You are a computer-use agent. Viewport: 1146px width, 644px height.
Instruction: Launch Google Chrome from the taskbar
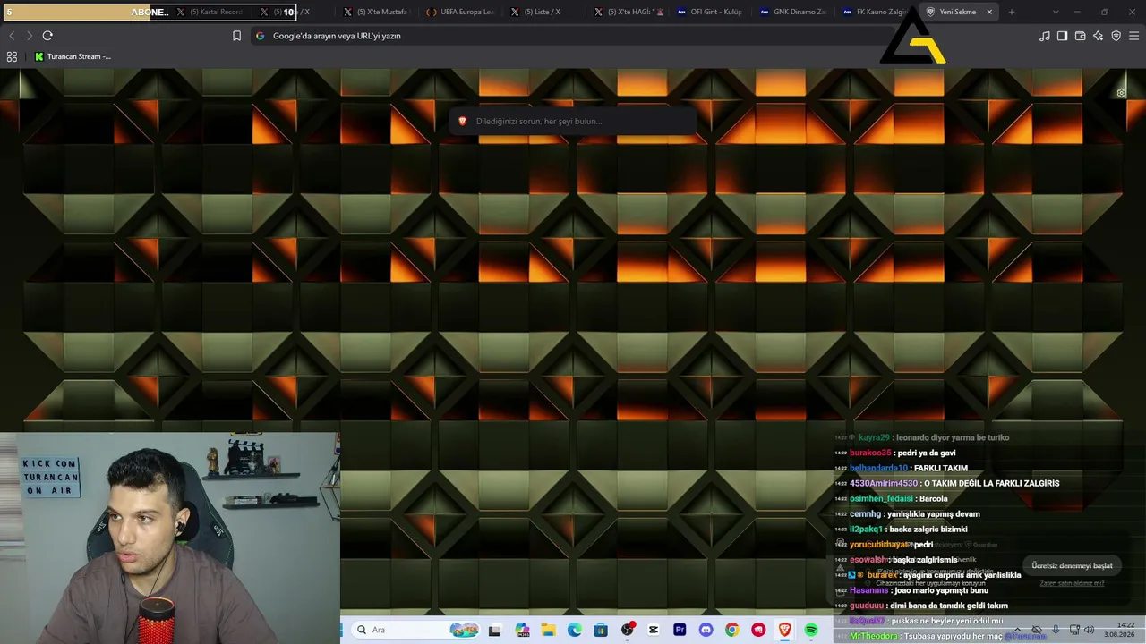(732, 630)
